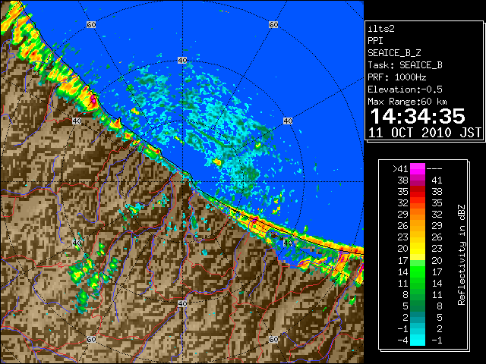Screen dimensions: 486x364
Task: Click the '40' range label due south of center
Action: 182,303
